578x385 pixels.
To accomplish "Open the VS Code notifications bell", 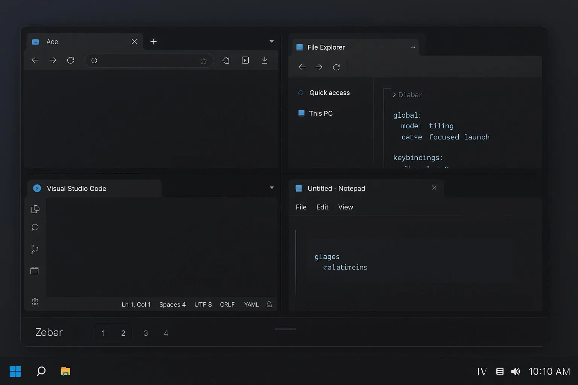I will (x=269, y=305).
